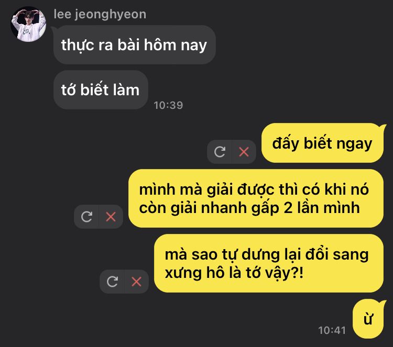Open lee jeonghyeon's profile picture
Screen dimensions: 393x347
28,24
